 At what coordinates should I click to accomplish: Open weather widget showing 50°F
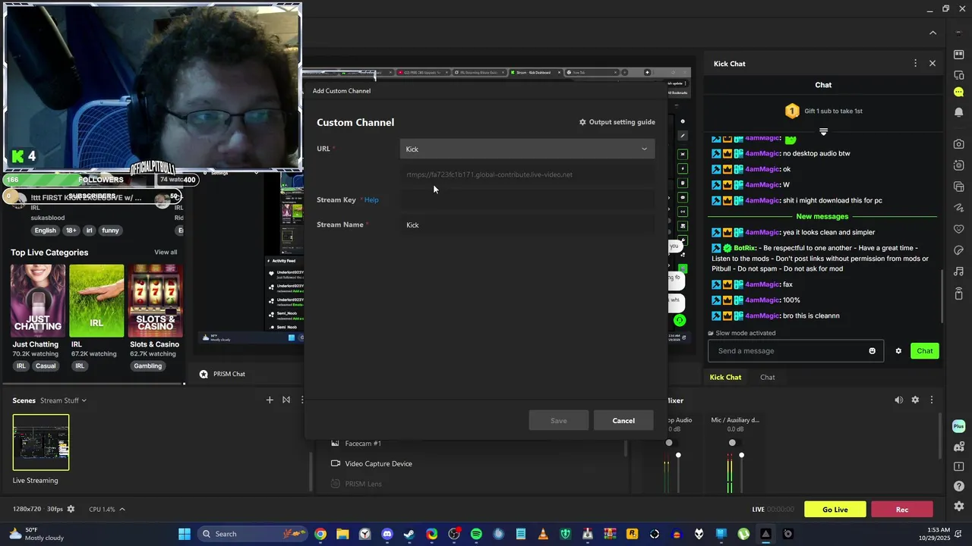(x=36, y=534)
